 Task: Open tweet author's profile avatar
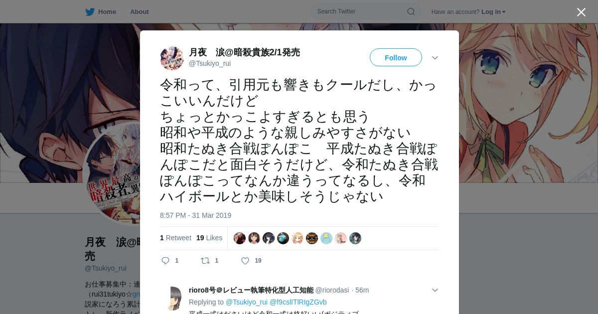point(172,58)
